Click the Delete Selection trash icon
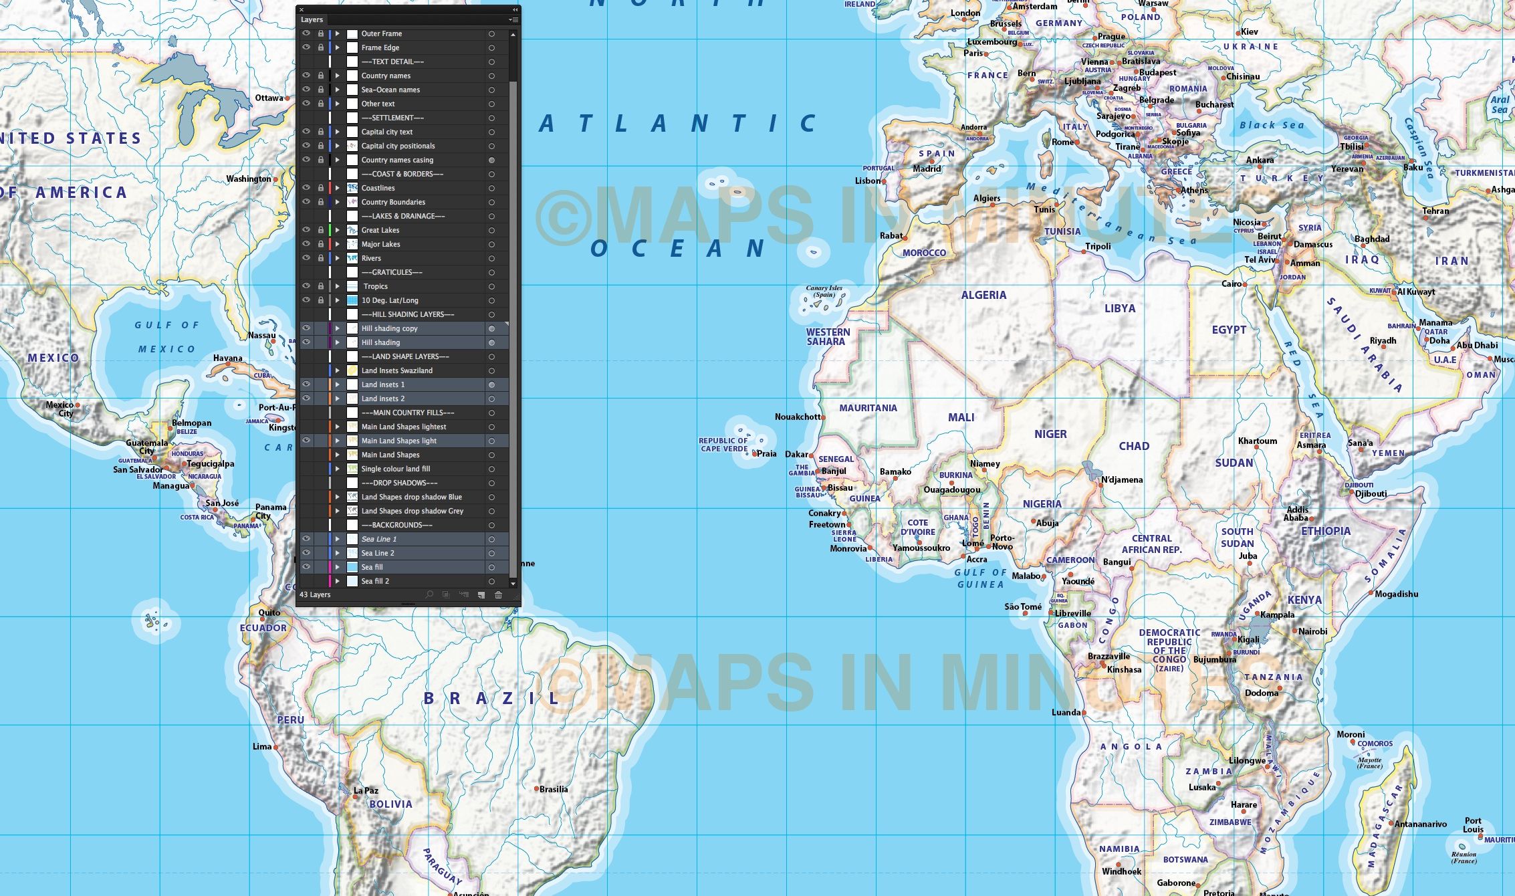This screenshot has height=896, width=1515. pyautogui.click(x=498, y=594)
